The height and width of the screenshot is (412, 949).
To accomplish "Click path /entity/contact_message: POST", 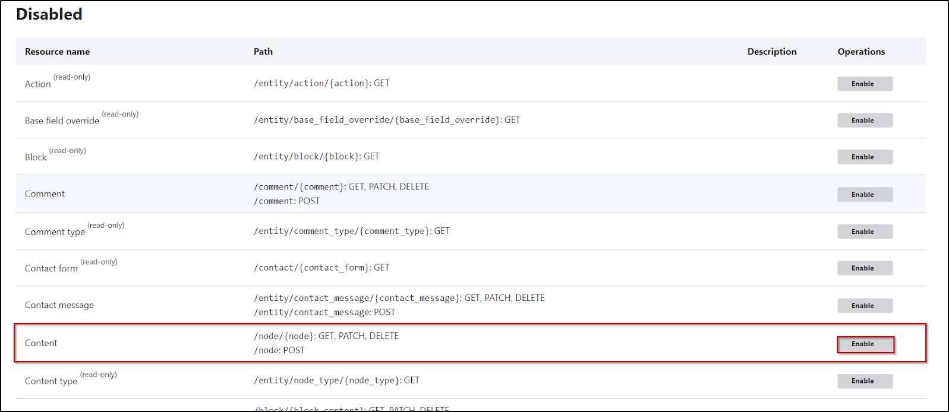I will [324, 312].
